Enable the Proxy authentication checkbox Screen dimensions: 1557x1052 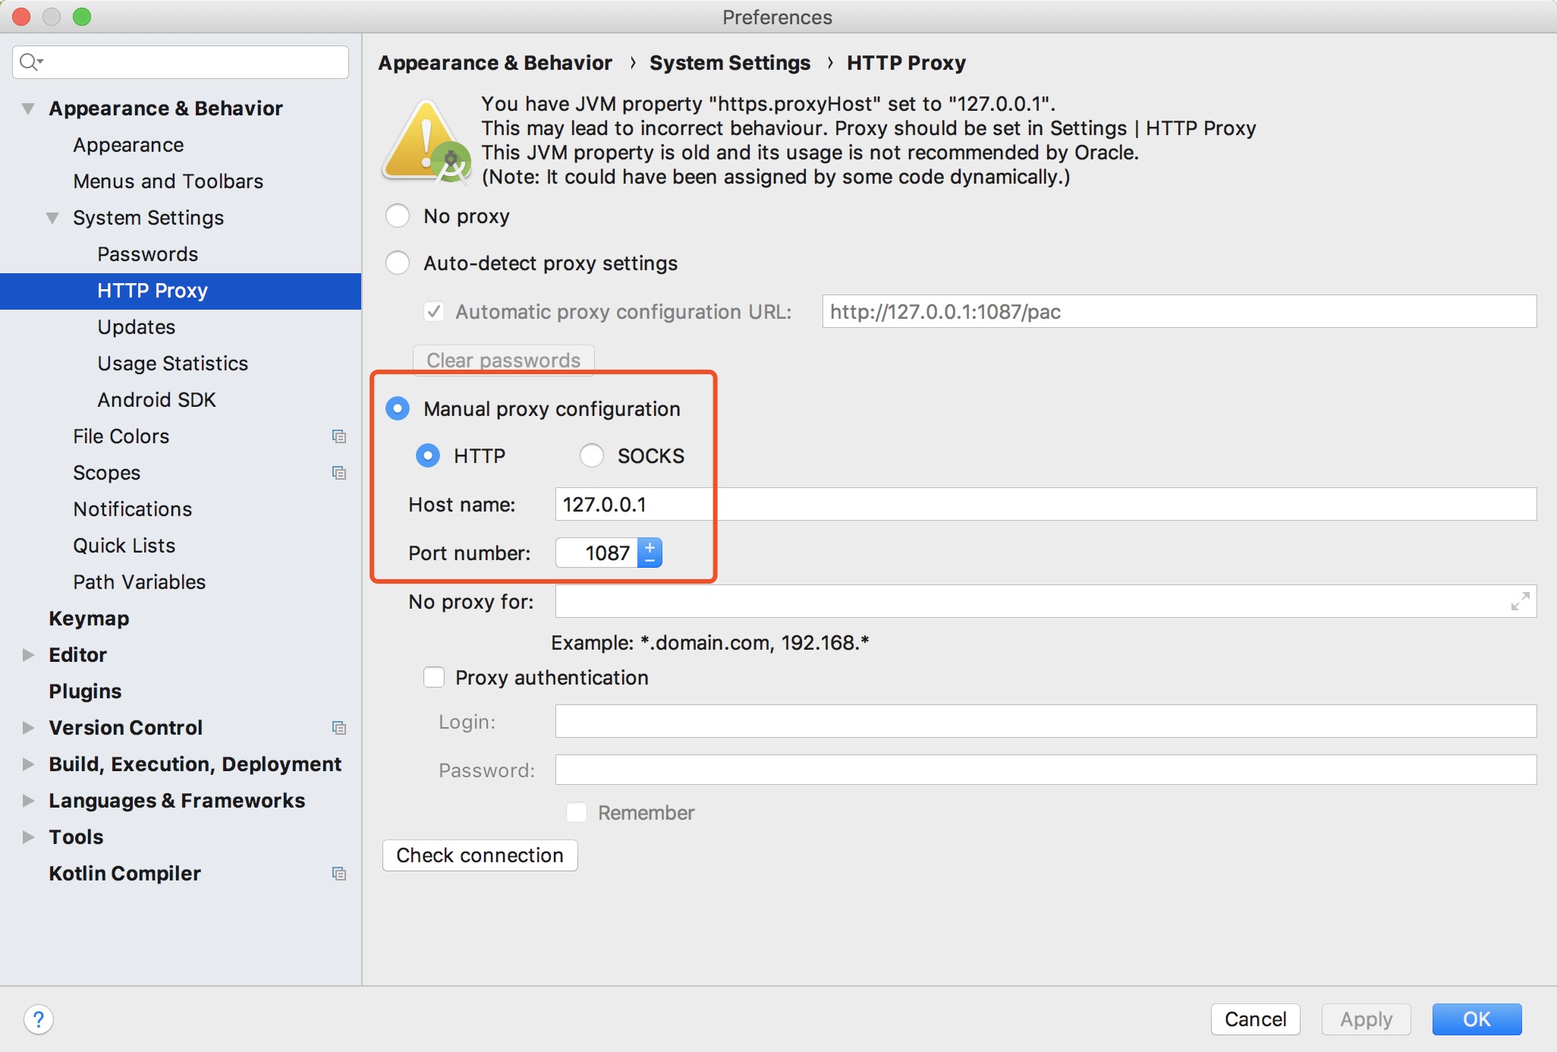tap(434, 678)
